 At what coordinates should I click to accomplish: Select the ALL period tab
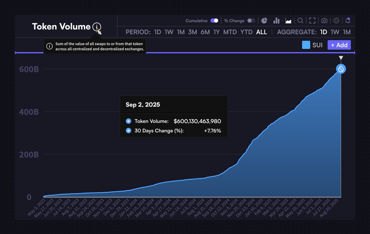(x=261, y=32)
